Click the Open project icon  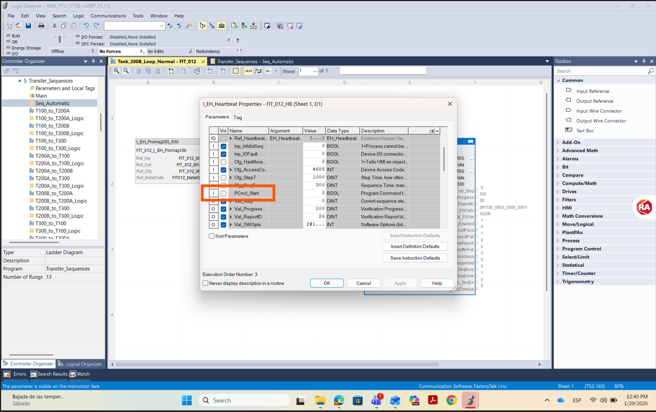[18, 25]
